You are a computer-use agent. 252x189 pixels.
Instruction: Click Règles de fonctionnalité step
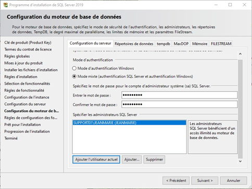coord(24,90)
